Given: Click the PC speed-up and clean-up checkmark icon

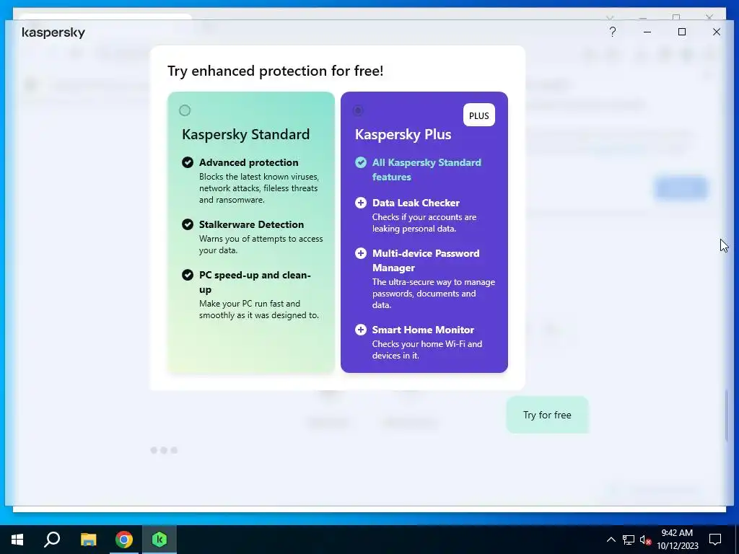Looking at the screenshot, I should [x=188, y=275].
